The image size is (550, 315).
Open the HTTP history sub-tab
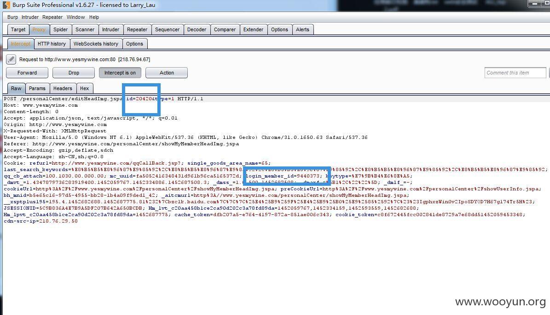point(52,44)
